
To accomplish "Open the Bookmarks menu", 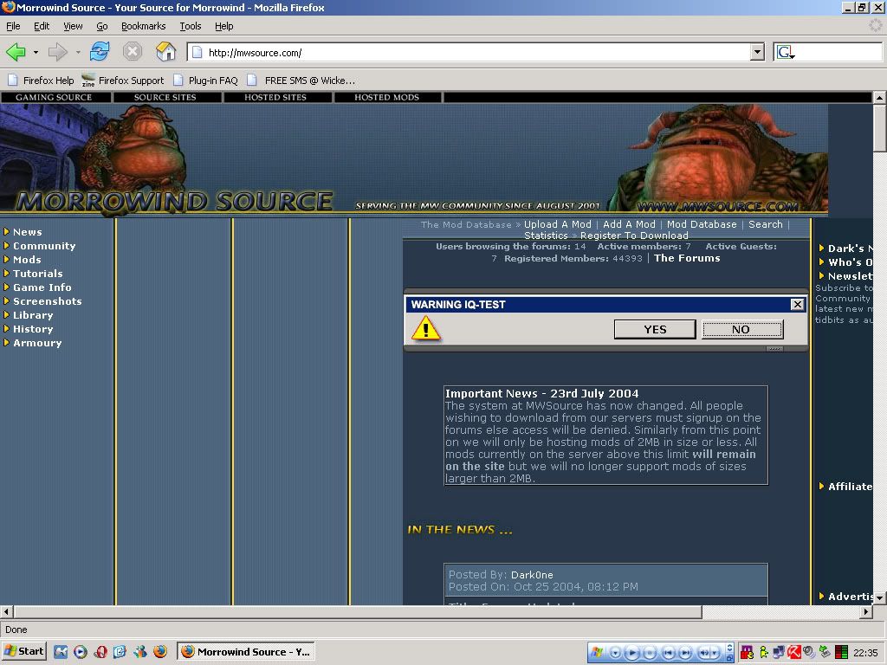I will click(143, 26).
